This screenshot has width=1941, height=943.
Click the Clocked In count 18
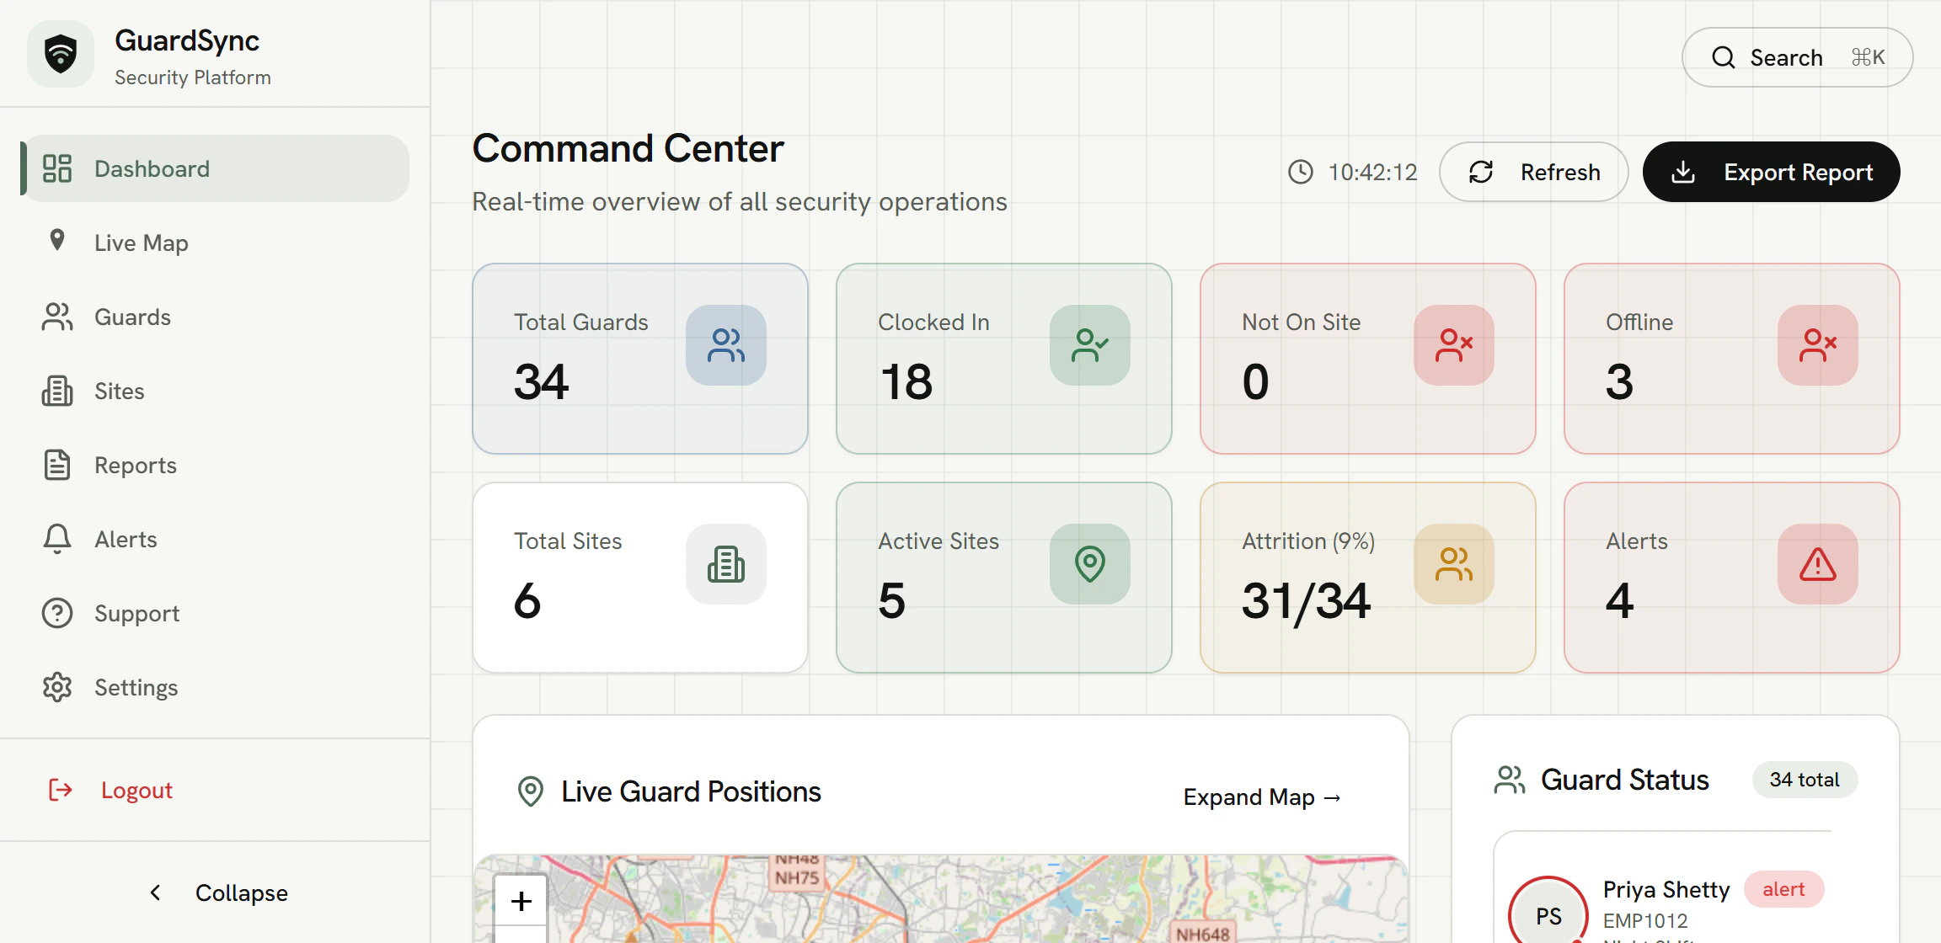[x=906, y=381]
